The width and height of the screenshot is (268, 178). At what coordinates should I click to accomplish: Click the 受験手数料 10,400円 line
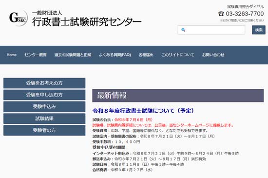pos(116,142)
